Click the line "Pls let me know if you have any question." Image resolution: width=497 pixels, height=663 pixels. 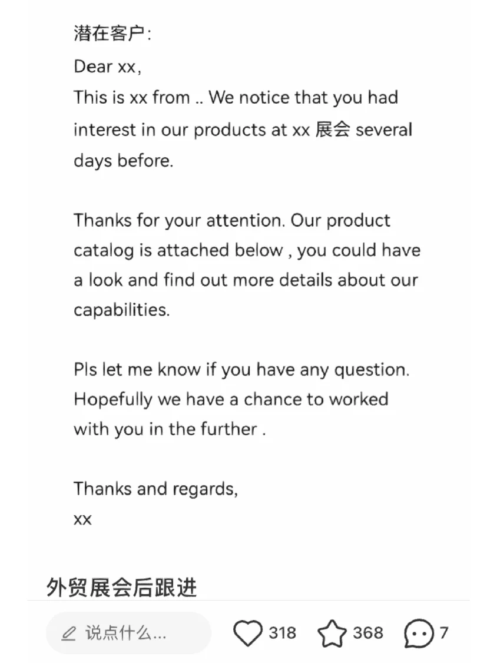[241, 370]
